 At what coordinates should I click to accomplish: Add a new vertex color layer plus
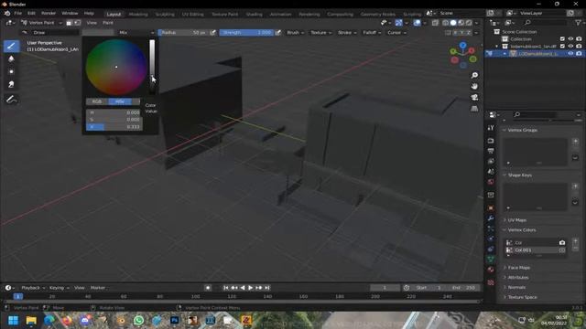(x=575, y=241)
